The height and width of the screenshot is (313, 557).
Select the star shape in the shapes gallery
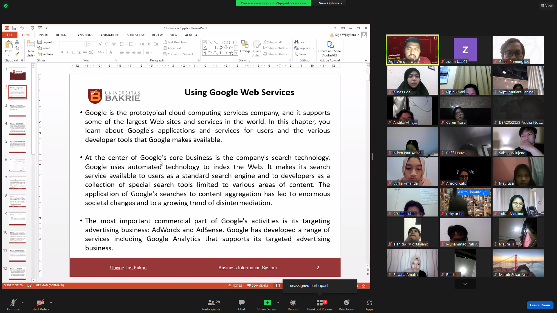231,53
